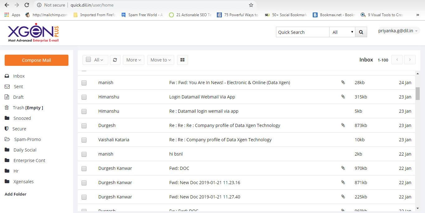Viewport: 425px width, 213px height.
Task: Check the box beside manish's hi bsnl email
Action: (84, 154)
